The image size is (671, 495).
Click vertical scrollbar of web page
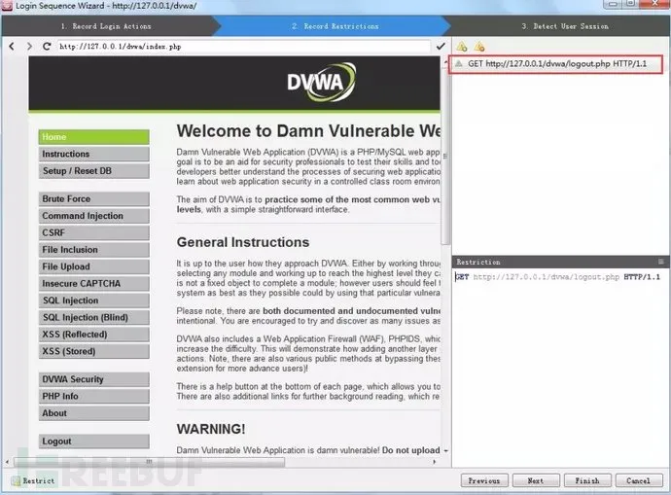click(445, 157)
